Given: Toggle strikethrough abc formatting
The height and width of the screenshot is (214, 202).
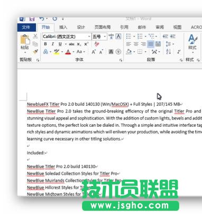Looking at the screenshot, I should (71, 44).
